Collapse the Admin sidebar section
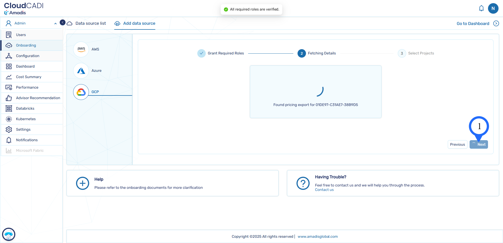The width and height of the screenshot is (503, 243). (x=55, y=23)
